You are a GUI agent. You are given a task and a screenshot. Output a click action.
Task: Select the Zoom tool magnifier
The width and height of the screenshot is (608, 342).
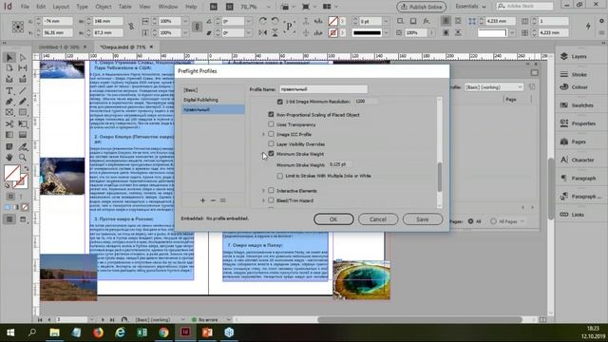[23, 158]
